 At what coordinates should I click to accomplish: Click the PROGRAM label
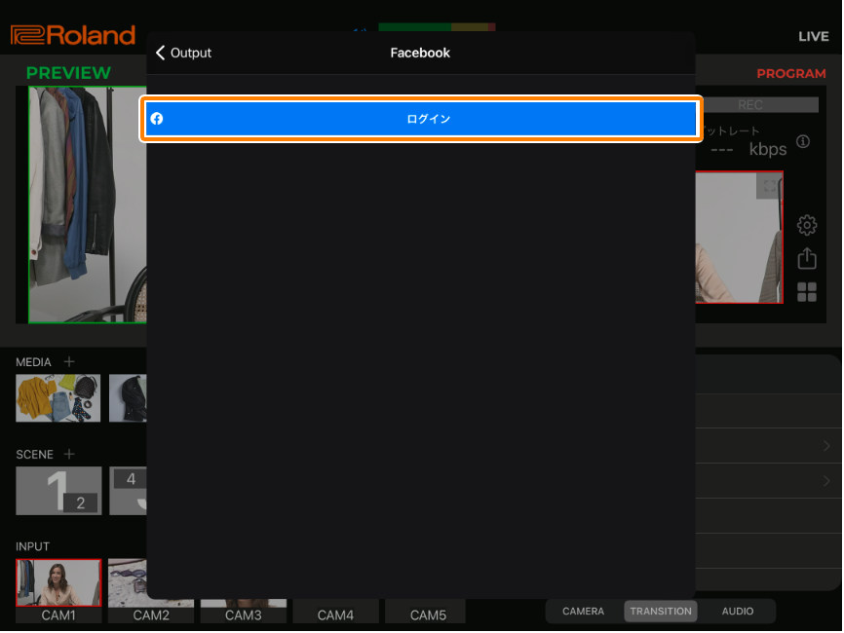(x=790, y=74)
